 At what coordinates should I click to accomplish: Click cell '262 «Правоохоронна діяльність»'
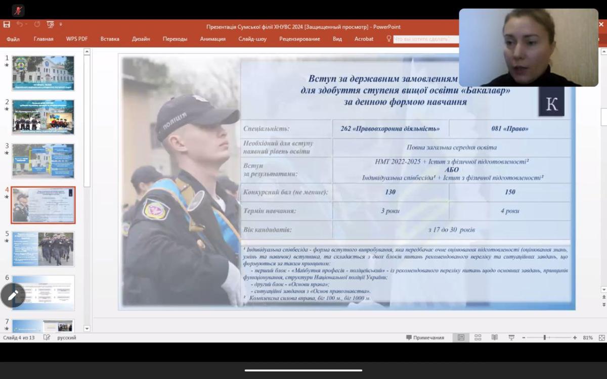390,128
